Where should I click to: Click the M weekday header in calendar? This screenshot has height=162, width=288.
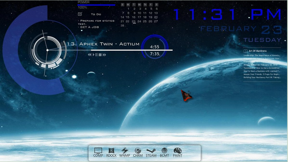coord(128,5)
